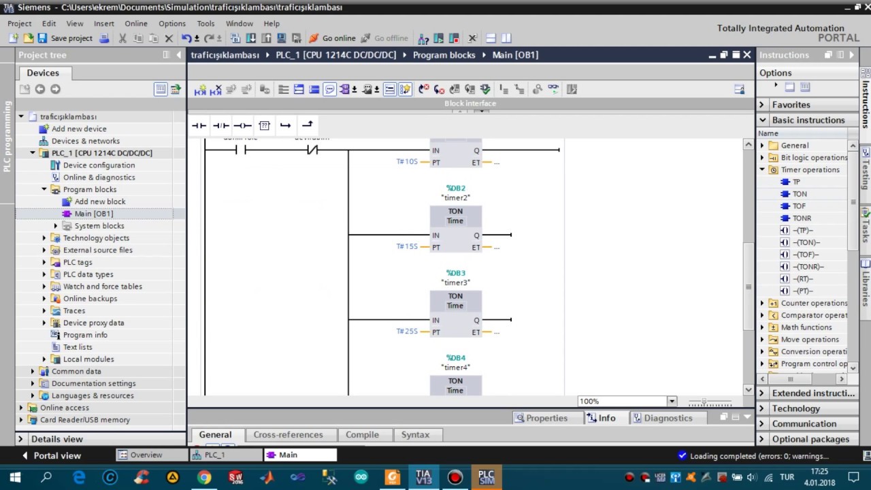Open Compile tab
Screen dimensions: 871x490
[362, 435]
